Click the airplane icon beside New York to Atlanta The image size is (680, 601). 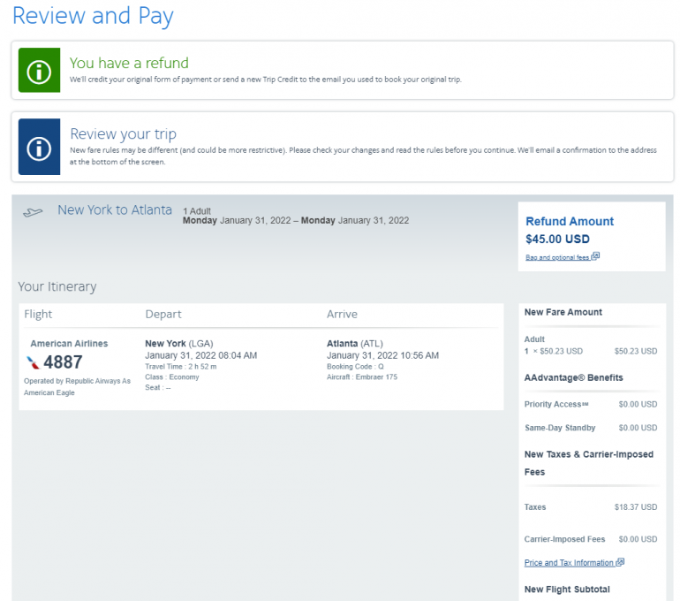(34, 212)
